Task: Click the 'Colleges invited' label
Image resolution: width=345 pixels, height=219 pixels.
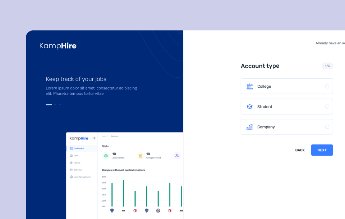Action: coord(153,158)
